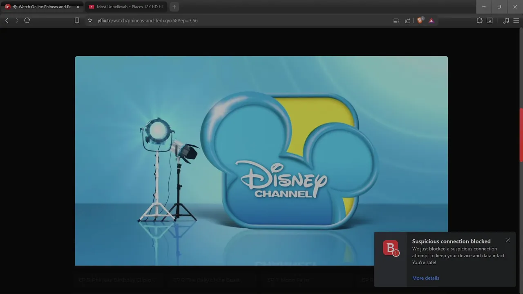Click the forward navigation arrow
Viewport: 523px width, 294px height.
pos(17,20)
